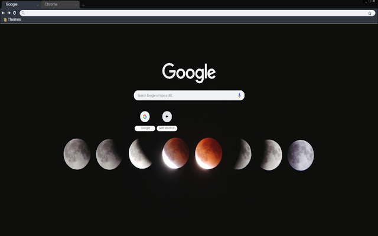Bookmark this page with the star icon

point(370,13)
